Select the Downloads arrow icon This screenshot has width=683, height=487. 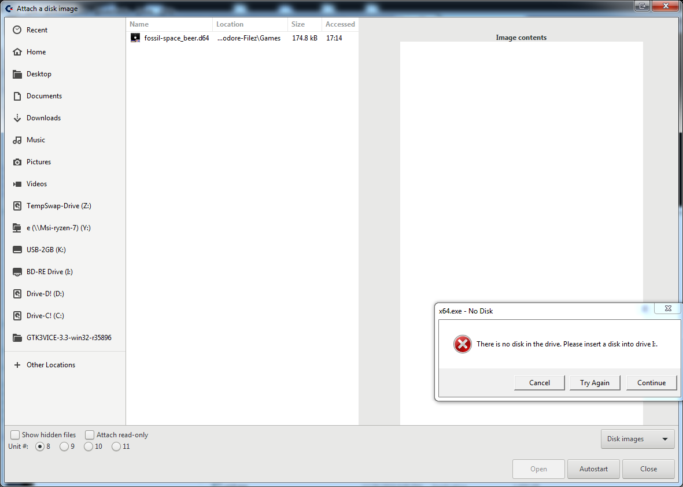(17, 118)
